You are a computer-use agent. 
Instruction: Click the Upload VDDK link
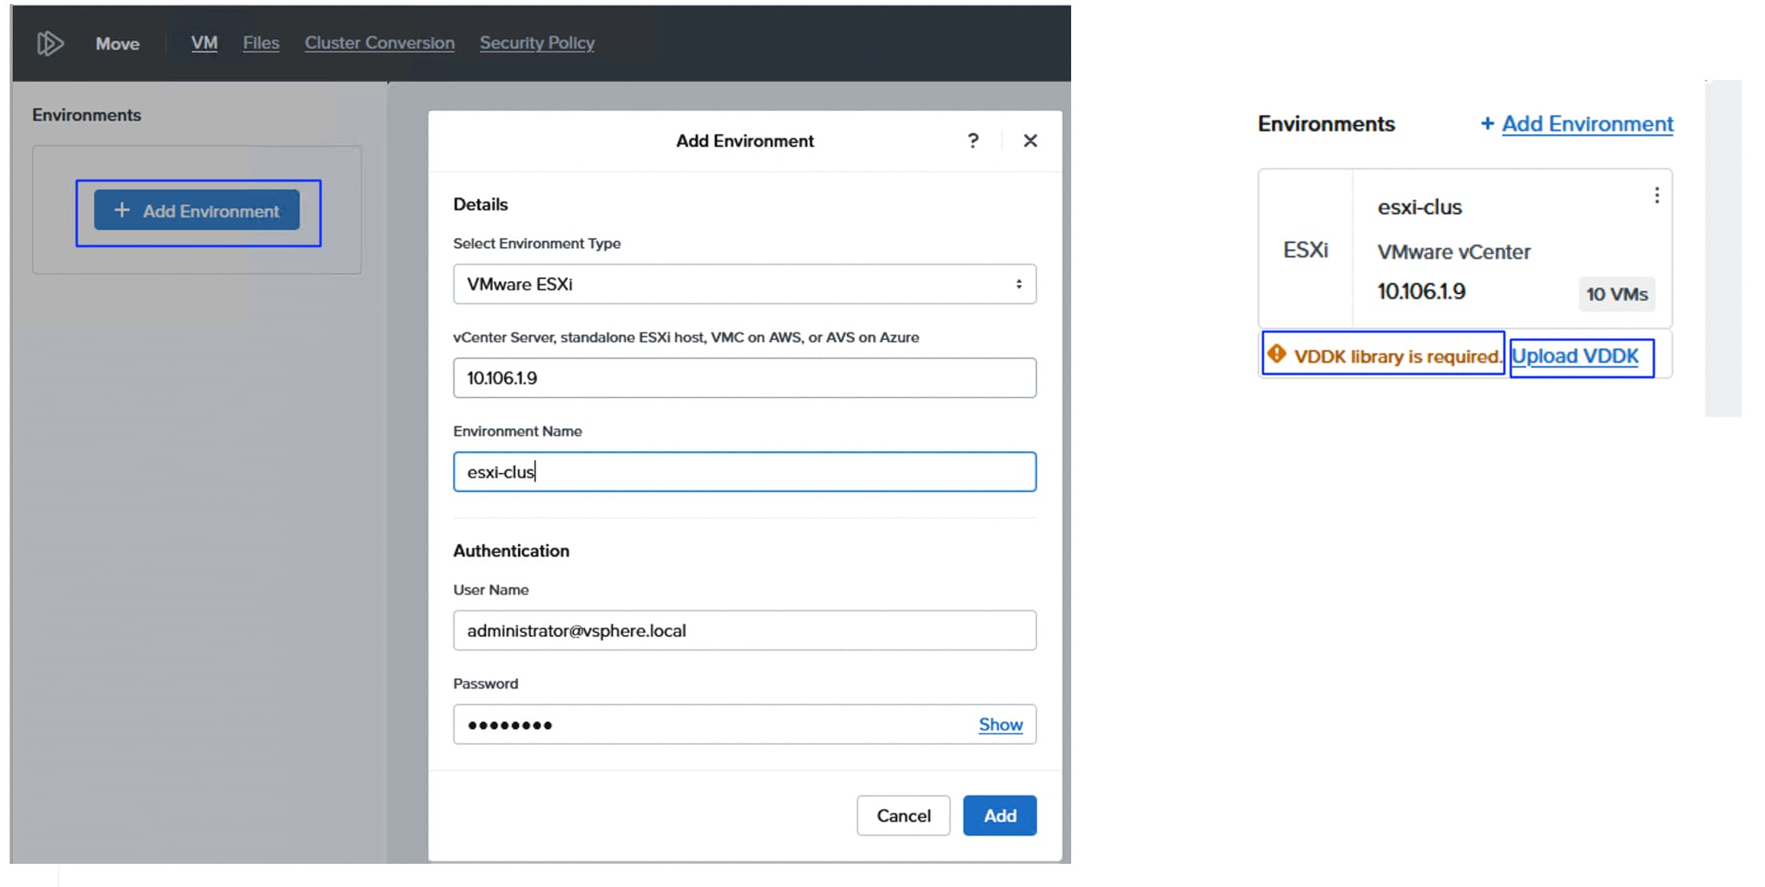coord(1574,356)
